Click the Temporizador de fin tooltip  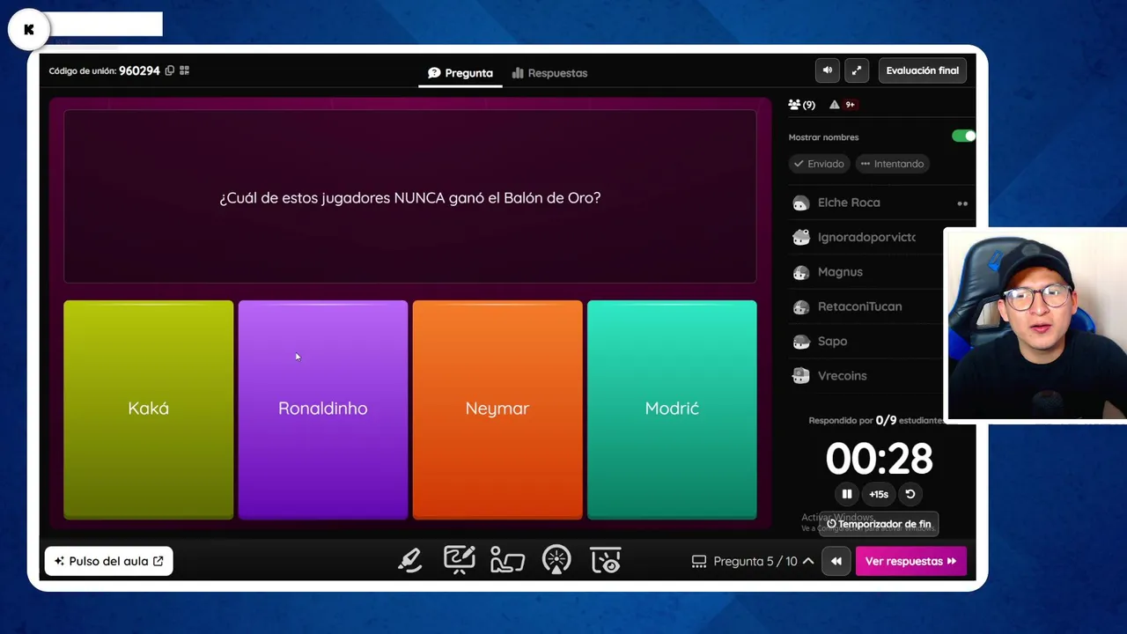pyautogui.click(x=879, y=524)
